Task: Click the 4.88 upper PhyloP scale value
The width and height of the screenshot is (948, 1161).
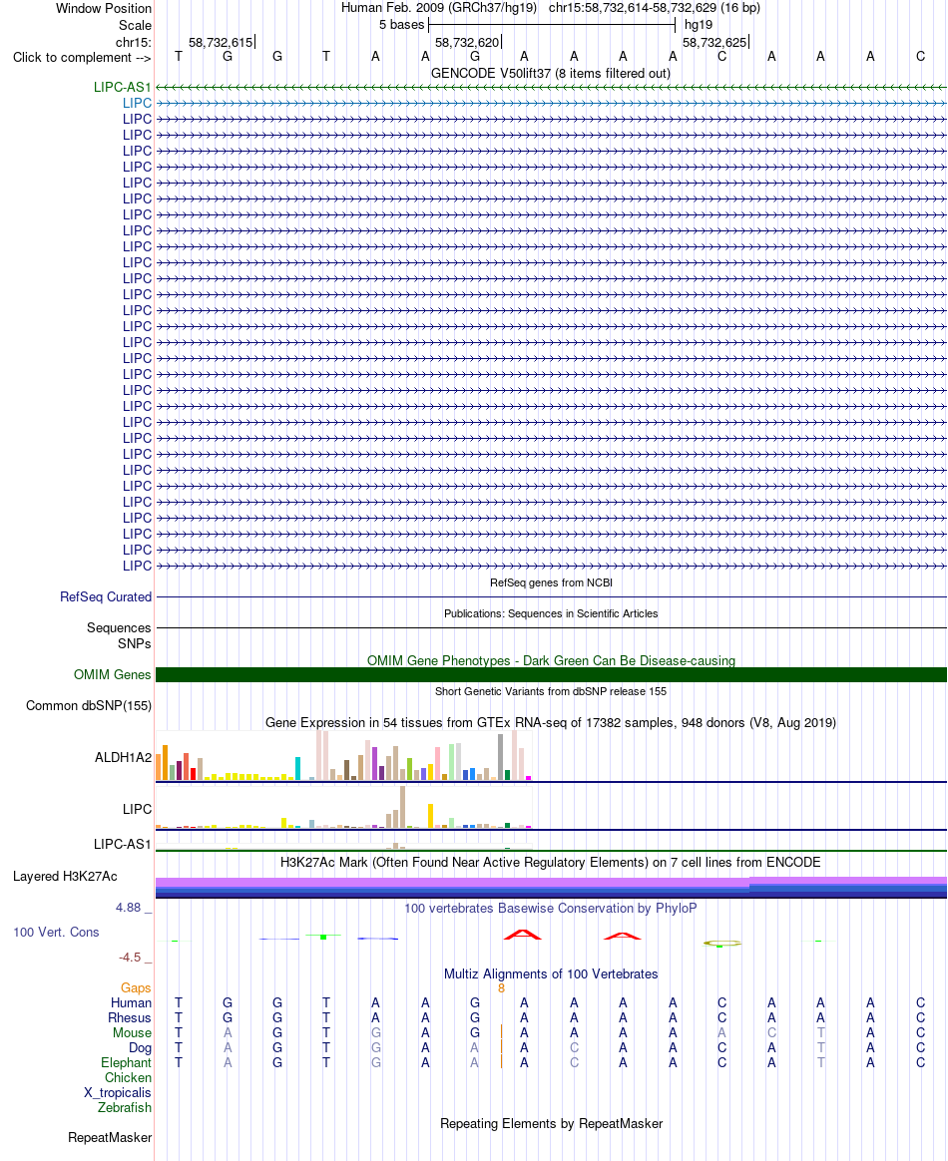Action: 128,908
